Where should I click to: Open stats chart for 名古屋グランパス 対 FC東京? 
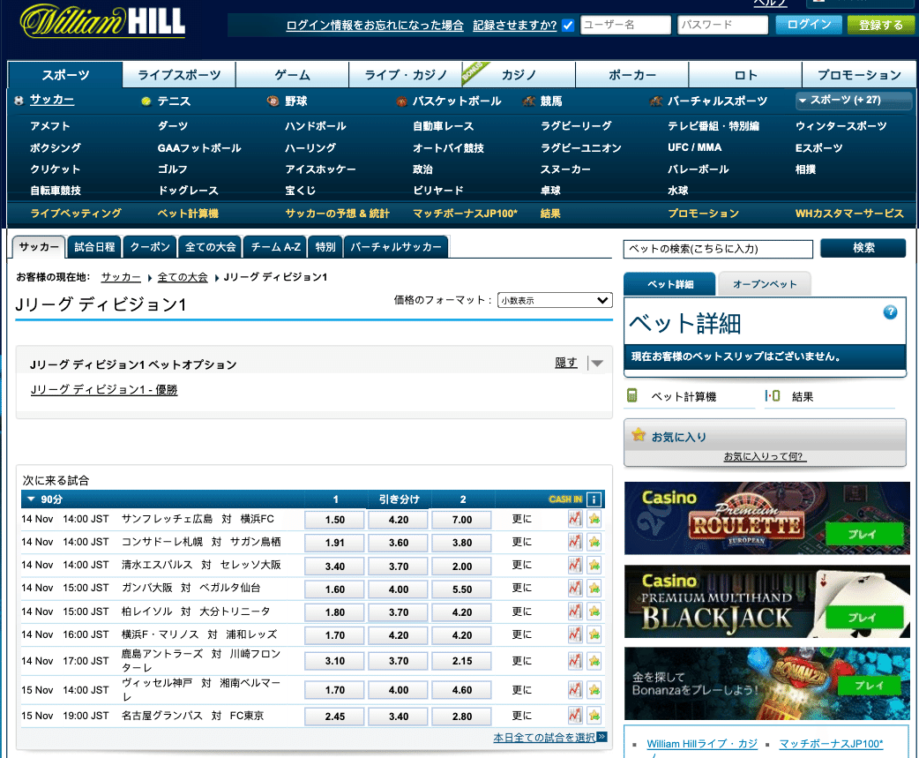575,716
